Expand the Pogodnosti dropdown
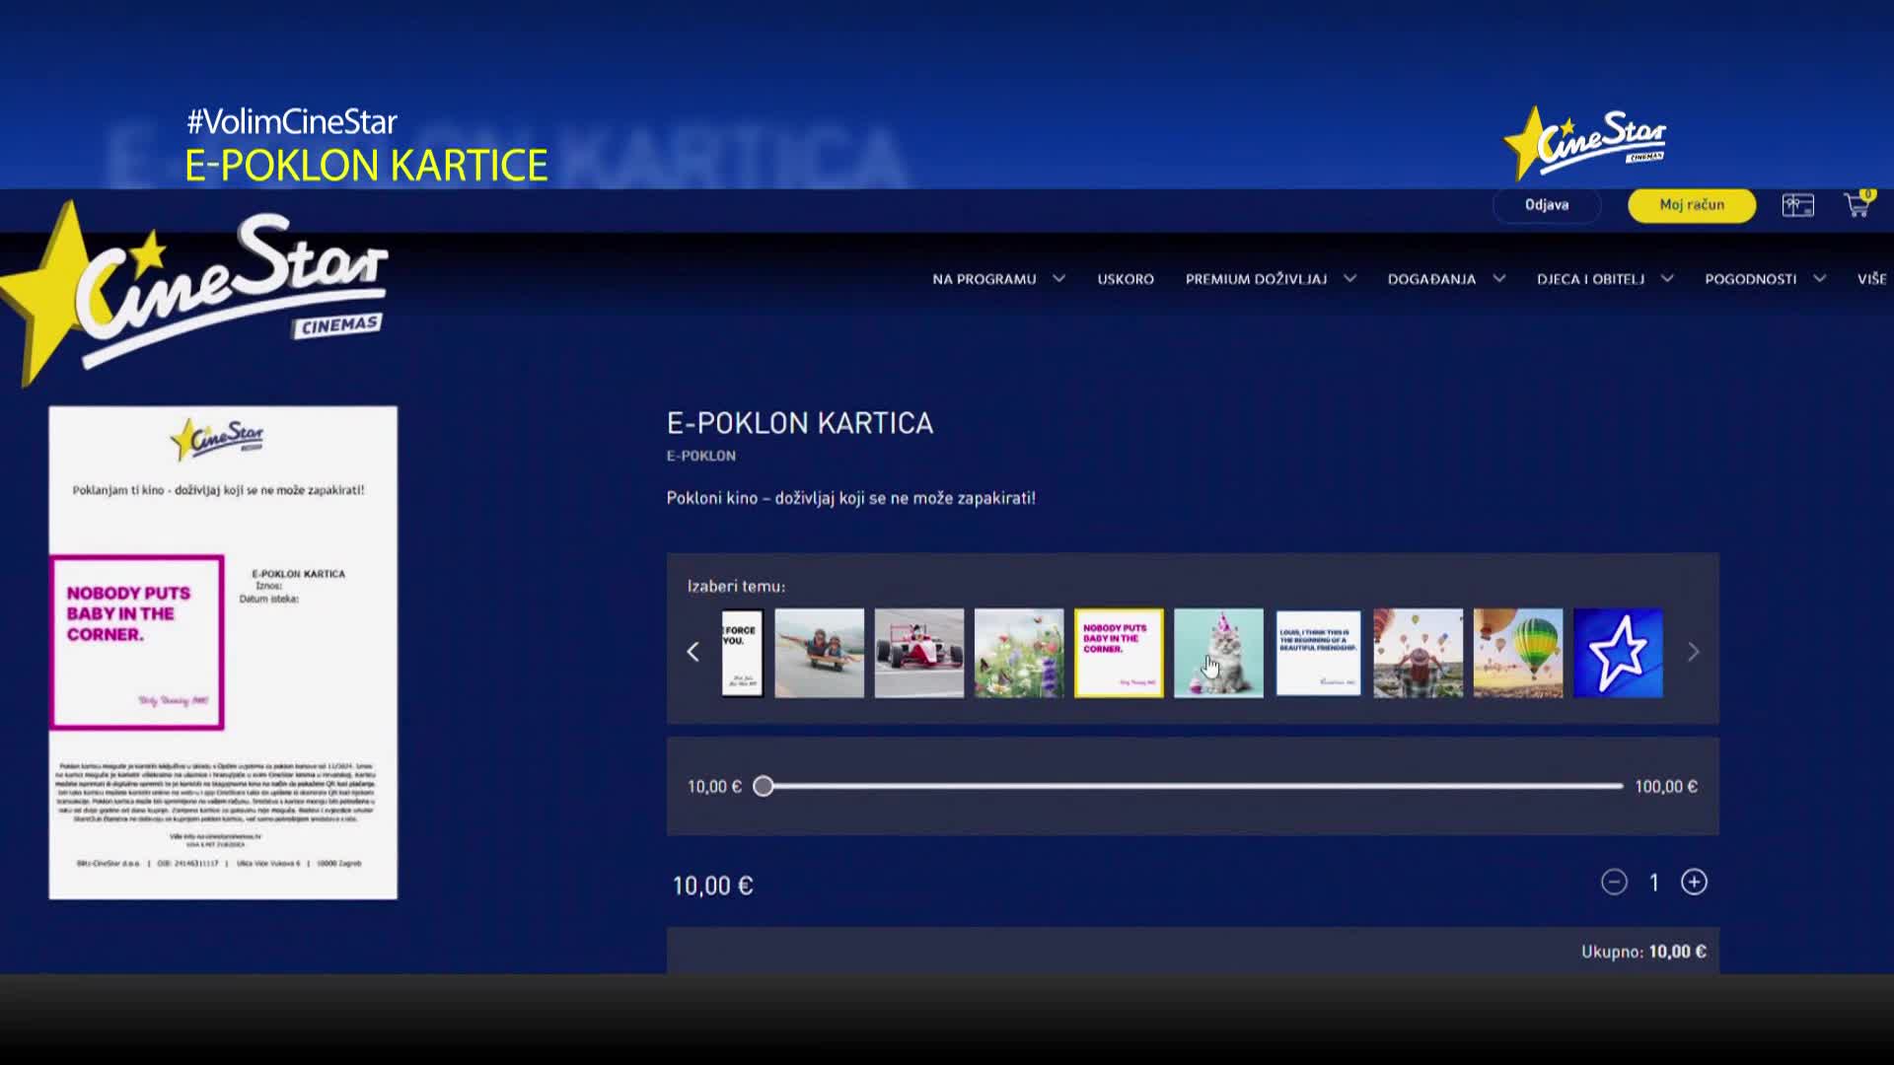The height and width of the screenshot is (1065, 1894). click(1765, 279)
